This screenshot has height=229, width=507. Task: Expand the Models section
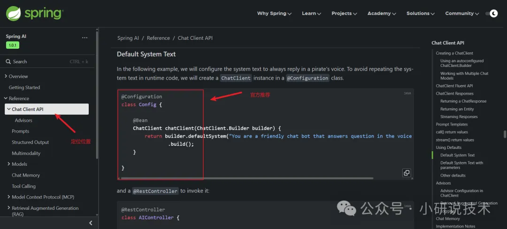tap(9, 164)
